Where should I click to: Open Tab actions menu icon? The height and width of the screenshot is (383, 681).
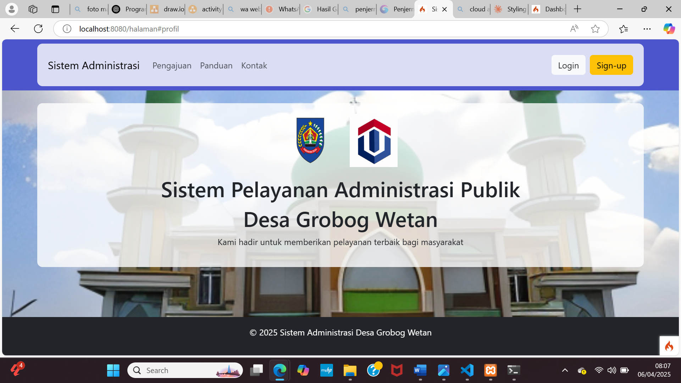click(x=55, y=9)
